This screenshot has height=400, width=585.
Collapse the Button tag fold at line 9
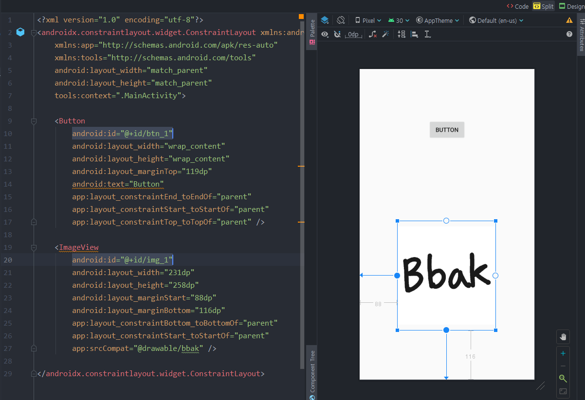[34, 121]
